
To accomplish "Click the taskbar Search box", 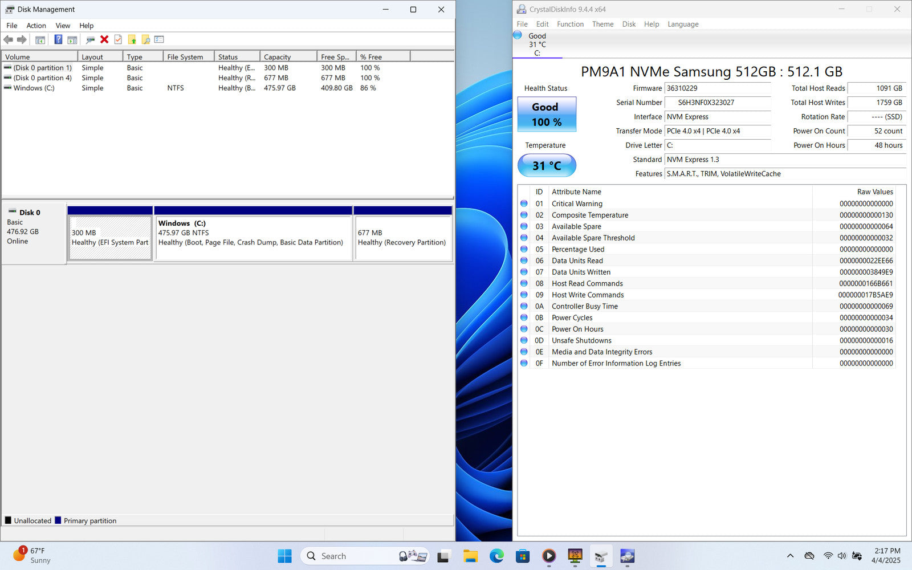I will (x=365, y=556).
